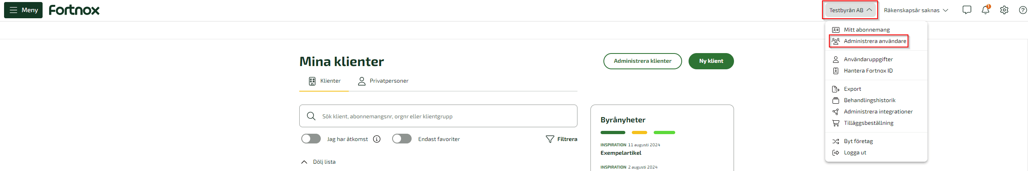Switch to the Privatpersoner tab
This screenshot has height=171, width=1028.
383,81
